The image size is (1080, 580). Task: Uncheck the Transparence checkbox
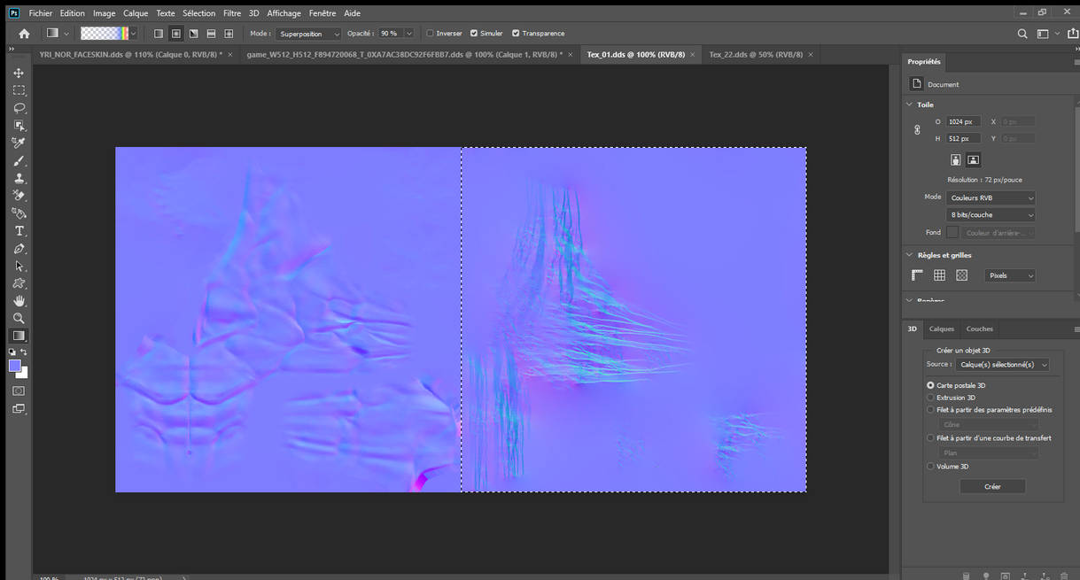516,34
